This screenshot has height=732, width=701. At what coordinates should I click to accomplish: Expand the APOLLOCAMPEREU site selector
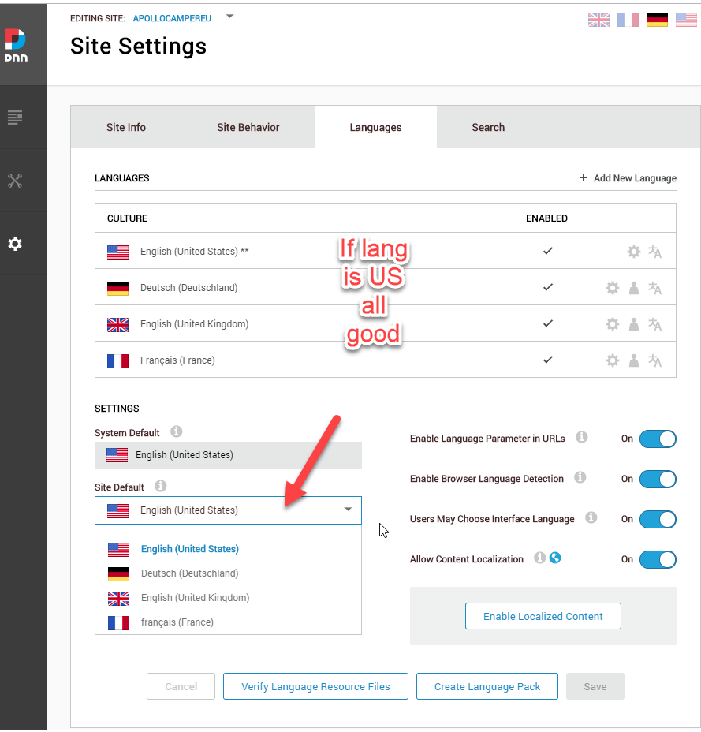point(229,17)
